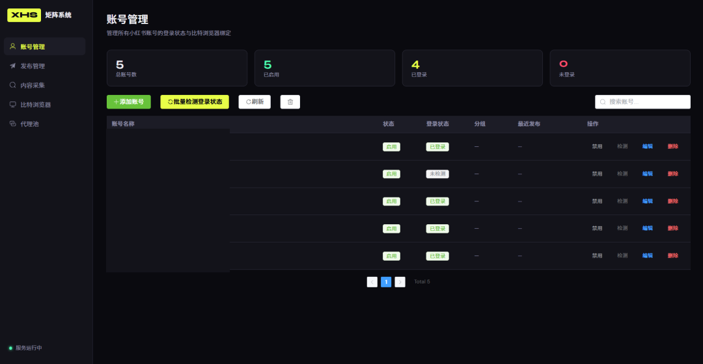Click the magnifier icon beside 内容采集
The image size is (703, 364).
[12, 84]
